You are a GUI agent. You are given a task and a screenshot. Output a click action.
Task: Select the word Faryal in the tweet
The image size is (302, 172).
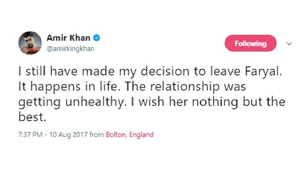point(264,72)
